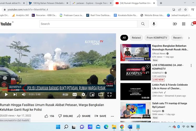
Task: Close the 100 Kg Bahan Petasan tab
Action: 67,3
